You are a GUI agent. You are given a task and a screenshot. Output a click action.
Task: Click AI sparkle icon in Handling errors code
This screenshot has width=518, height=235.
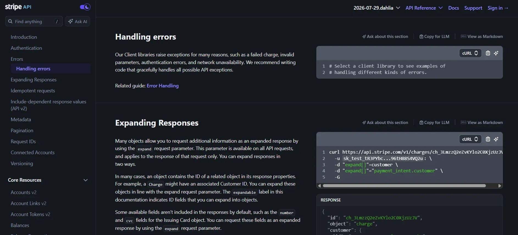pyautogui.click(x=496, y=53)
